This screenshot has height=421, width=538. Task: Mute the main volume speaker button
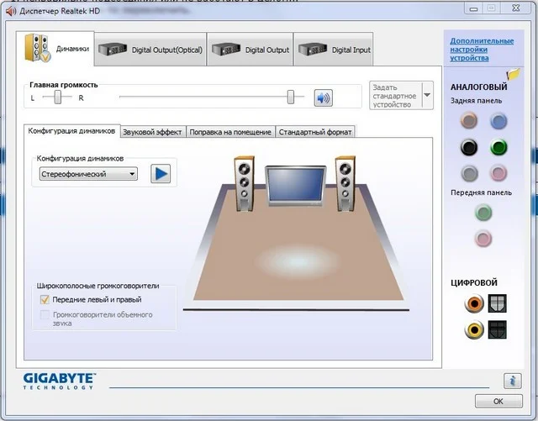coord(323,98)
